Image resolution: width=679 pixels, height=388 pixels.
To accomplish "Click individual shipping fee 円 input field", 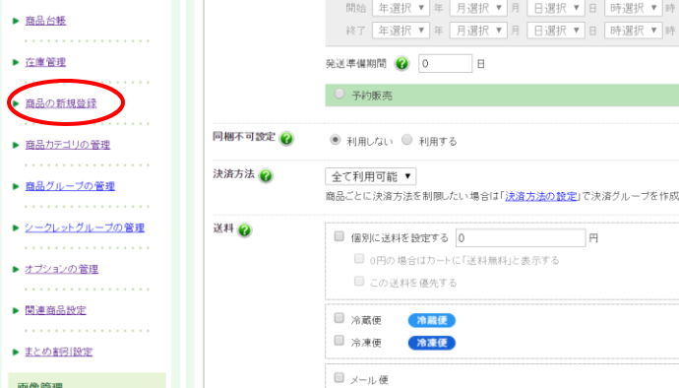I will coord(521,238).
